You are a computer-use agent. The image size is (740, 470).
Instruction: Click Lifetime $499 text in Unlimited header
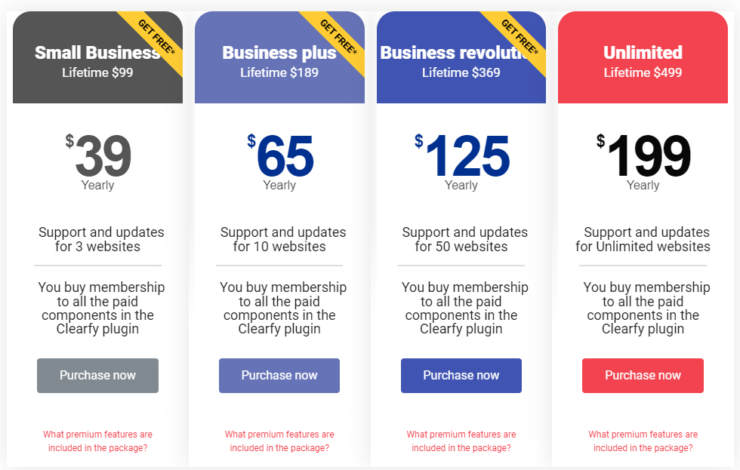[643, 72]
